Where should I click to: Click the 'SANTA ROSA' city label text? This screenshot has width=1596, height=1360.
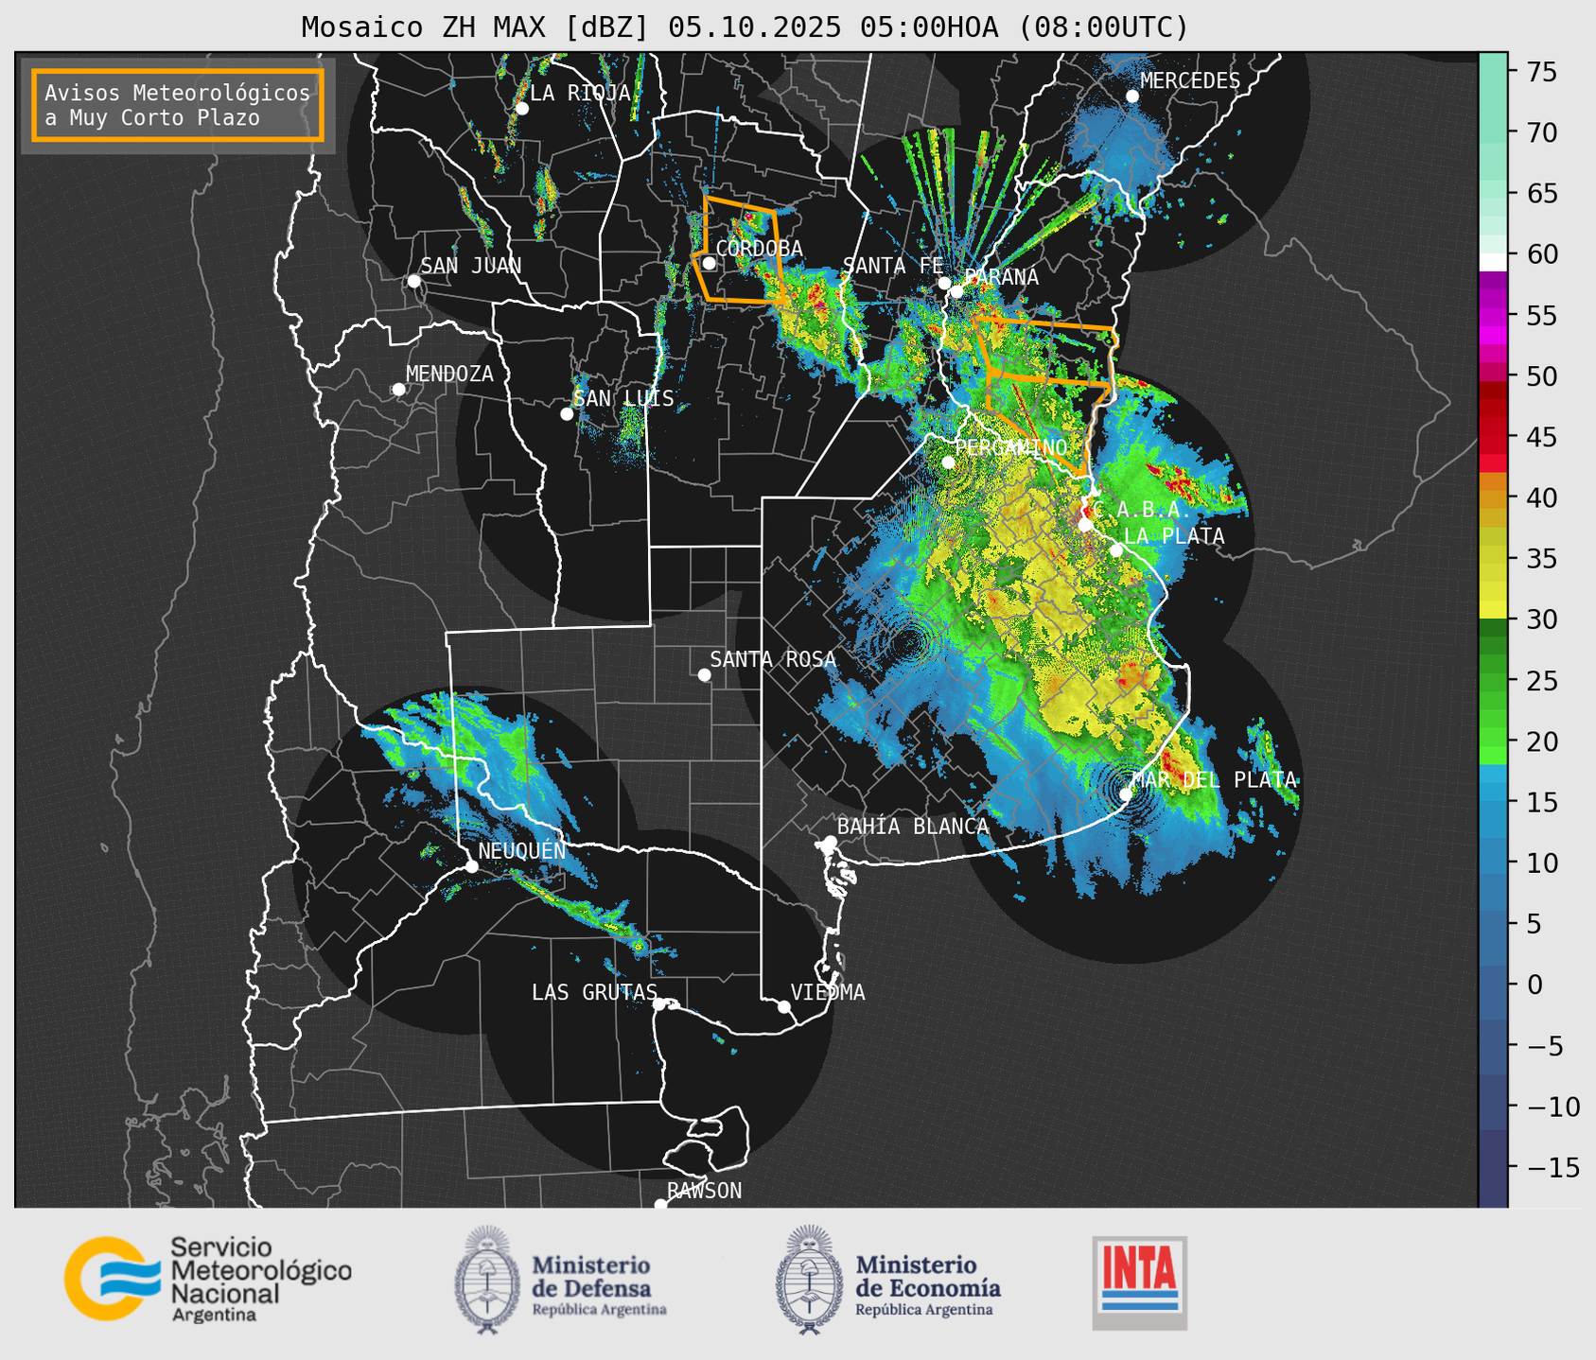(x=773, y=659)
